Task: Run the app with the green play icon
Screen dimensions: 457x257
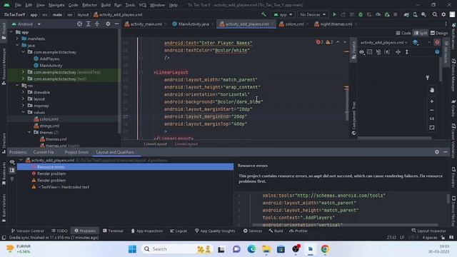Action: [x=334, y=14]
